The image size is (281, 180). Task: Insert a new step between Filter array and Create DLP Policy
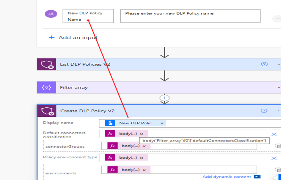[164, 98]
